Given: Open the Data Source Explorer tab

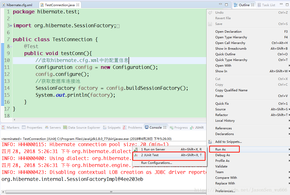Looking at the screenshot, I should (x=82, y=127).
